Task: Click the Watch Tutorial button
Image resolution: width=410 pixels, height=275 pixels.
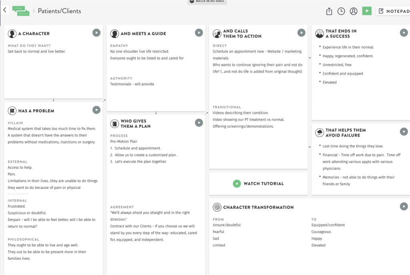Action: coord(258,184)
